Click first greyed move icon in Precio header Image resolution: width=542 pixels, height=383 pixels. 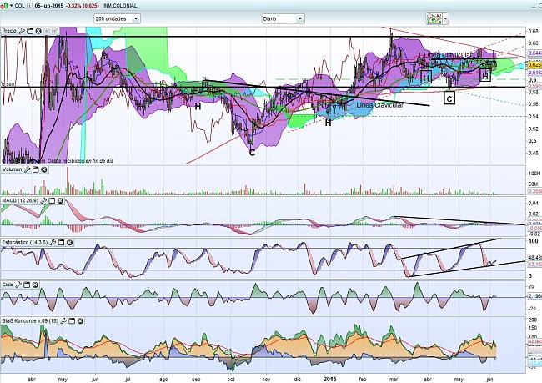point(47,31)
